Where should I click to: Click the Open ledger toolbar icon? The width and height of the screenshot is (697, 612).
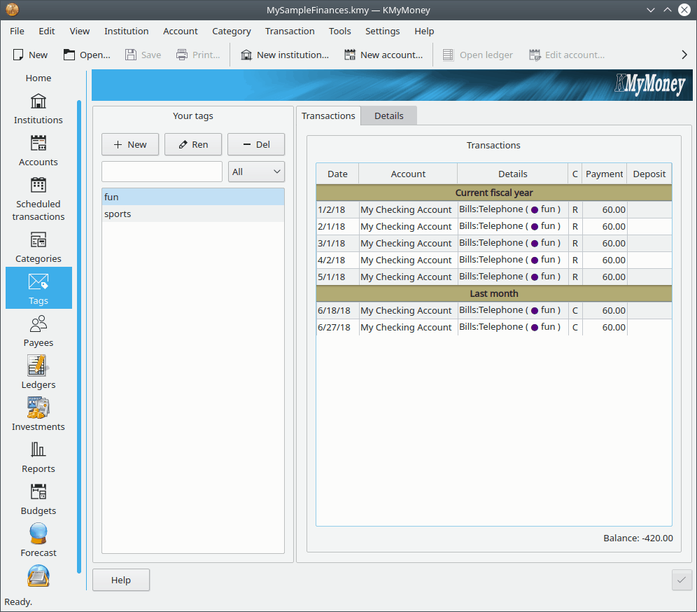click(x=448, y=55)
